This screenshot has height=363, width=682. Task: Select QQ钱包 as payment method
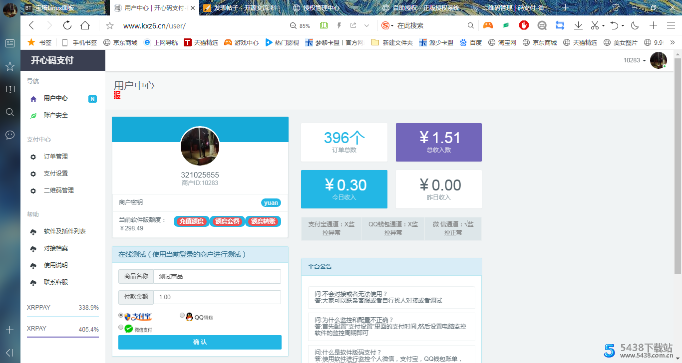[x=182, y=315]
